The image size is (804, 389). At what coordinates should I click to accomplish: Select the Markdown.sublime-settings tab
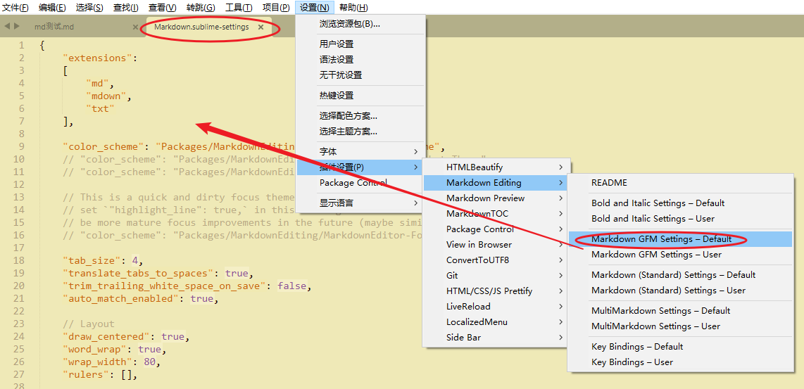tap(201, 27)
